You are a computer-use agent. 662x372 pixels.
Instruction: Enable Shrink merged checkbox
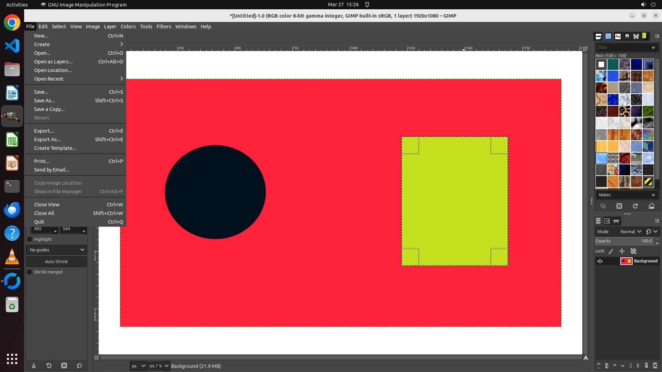[x=30, y=272]
